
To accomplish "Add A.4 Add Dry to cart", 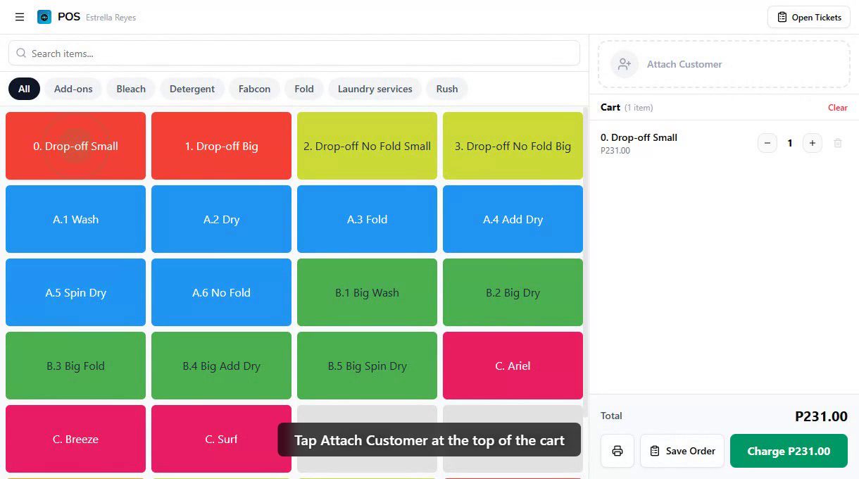I will pyautogui.click(x=513, y=219).
